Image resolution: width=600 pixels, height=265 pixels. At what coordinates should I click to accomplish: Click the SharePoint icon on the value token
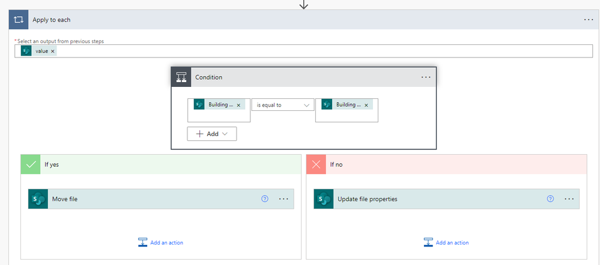click(x=26, y=51)
